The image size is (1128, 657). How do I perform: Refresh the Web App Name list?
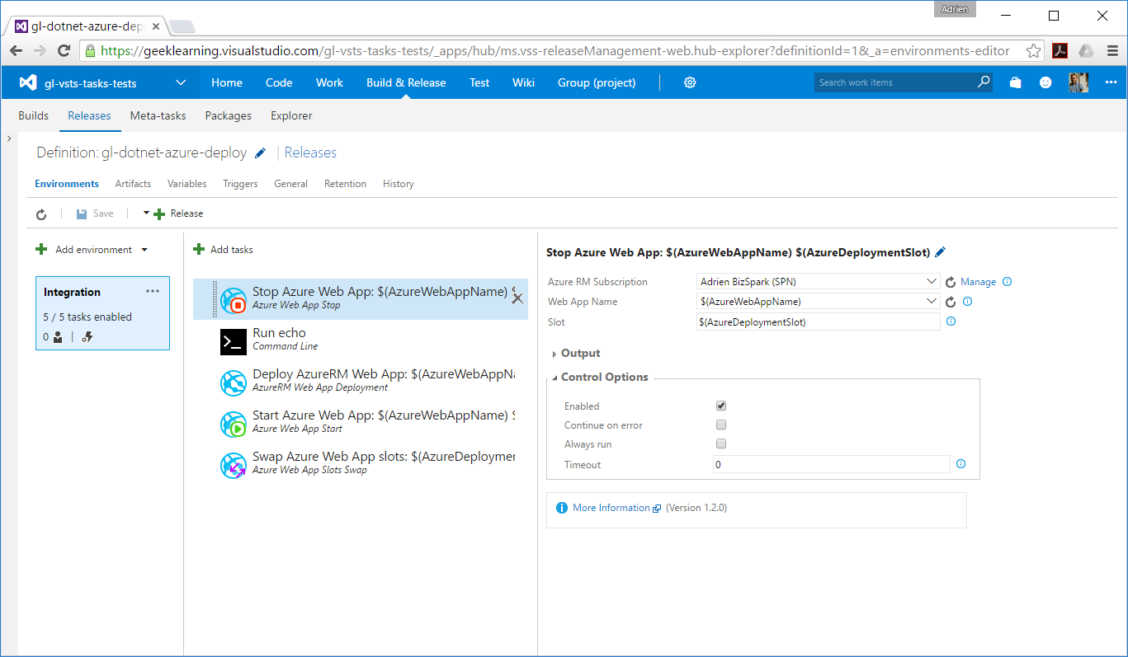coord(950,302)
